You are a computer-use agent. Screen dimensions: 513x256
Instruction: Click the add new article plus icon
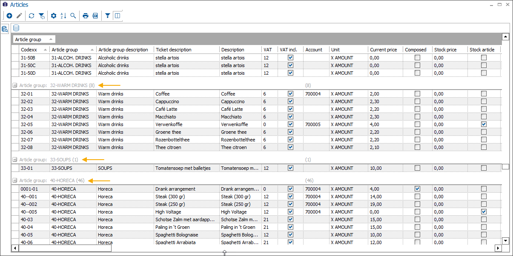click(x=9, y=16)
